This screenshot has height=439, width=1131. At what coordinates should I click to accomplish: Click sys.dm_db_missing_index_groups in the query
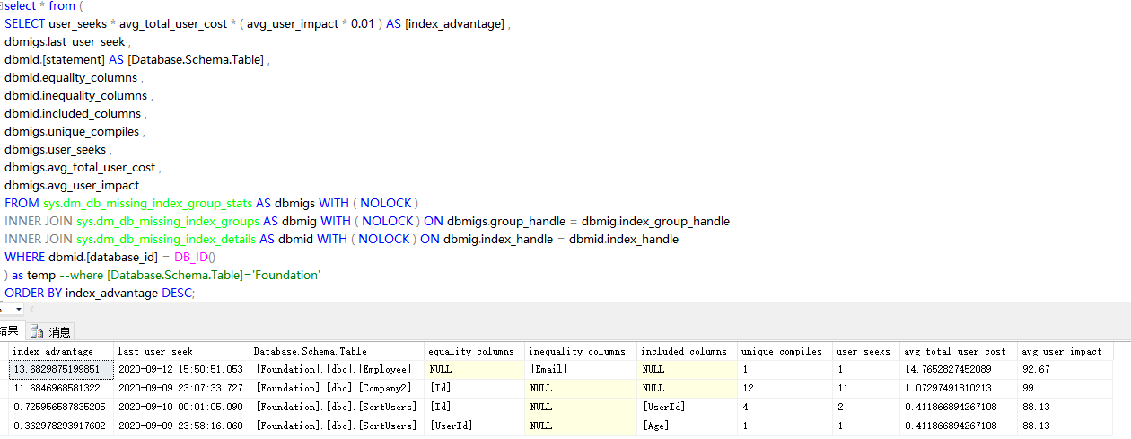coord(169,221)
